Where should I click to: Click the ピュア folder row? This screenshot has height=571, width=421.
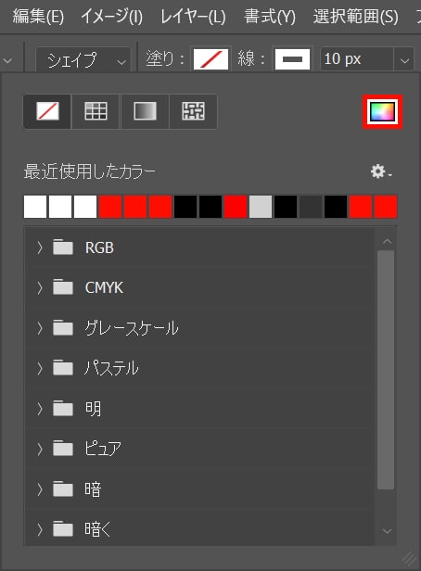pos(199,449)
